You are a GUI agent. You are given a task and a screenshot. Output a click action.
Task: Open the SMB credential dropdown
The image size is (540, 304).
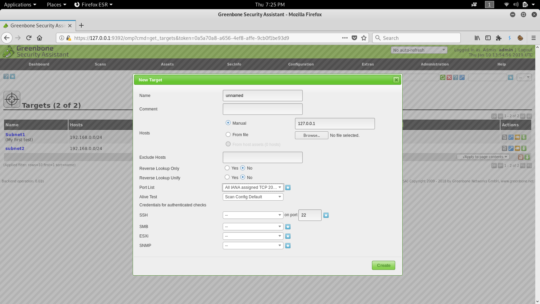click(253, 227)
